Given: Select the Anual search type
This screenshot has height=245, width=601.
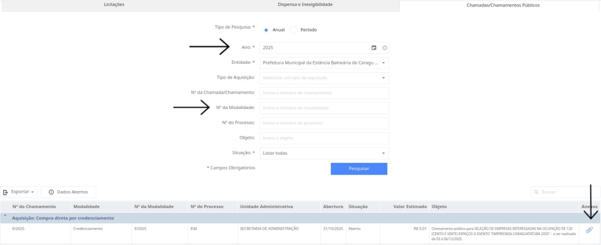Looking at the screenshot, I should pyautogui.click(x=266, y=29).
